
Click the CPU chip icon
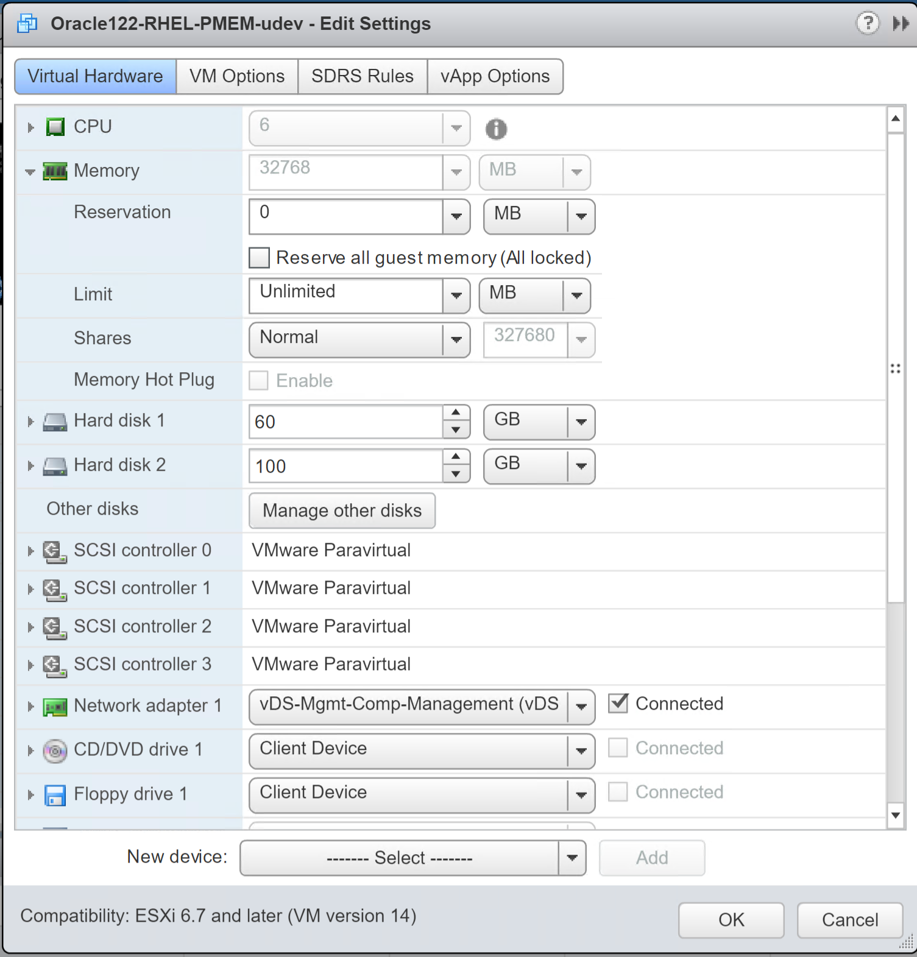[55, 127]
